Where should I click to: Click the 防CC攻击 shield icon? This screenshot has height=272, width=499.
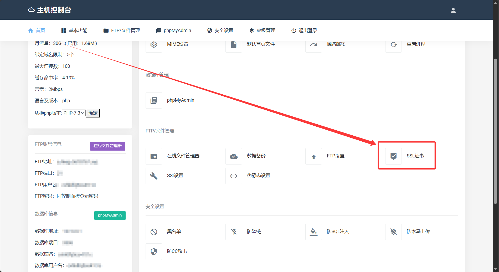[x=154, y=252]
